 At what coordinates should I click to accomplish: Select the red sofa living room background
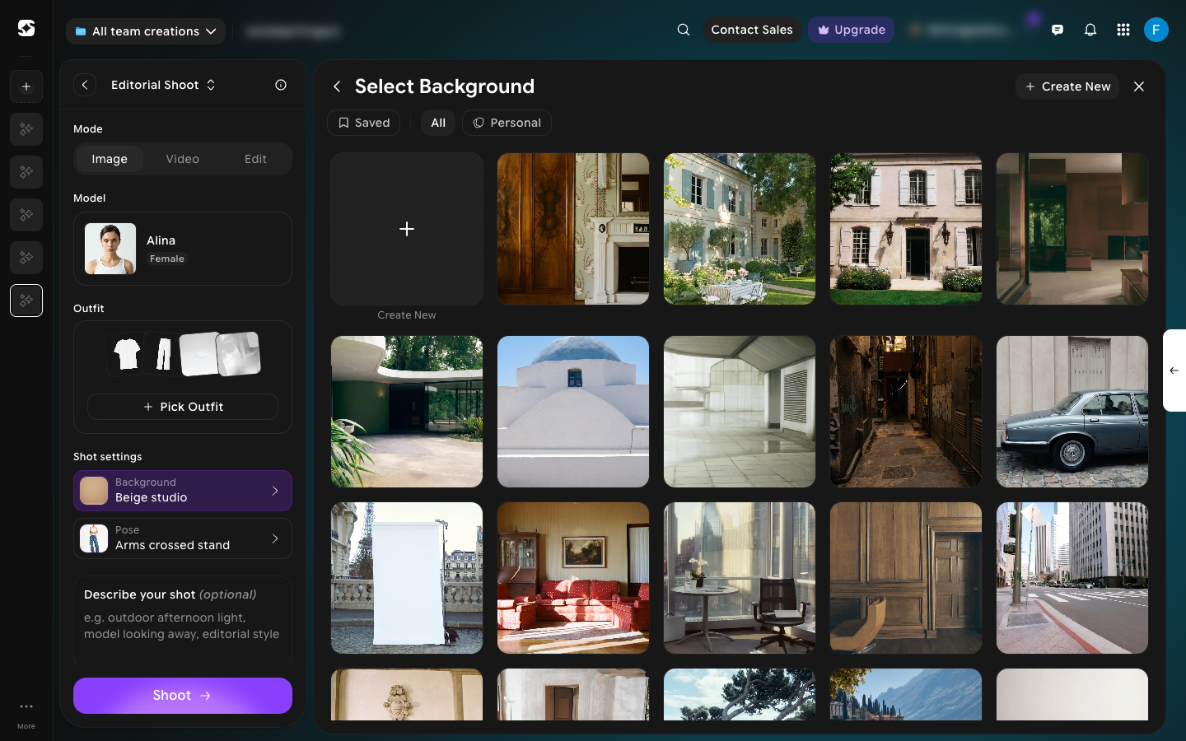click(573, 578)
